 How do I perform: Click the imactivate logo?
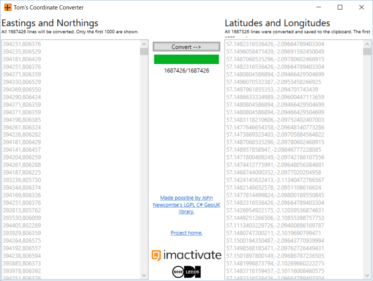click(186, 255)
